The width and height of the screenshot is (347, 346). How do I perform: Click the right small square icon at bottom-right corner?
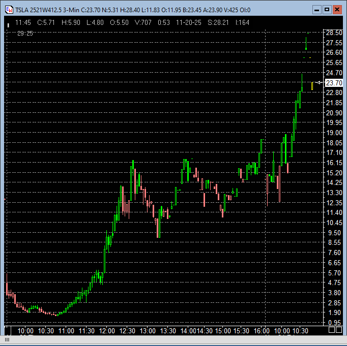pyautogui.click(x=339, y=330)
